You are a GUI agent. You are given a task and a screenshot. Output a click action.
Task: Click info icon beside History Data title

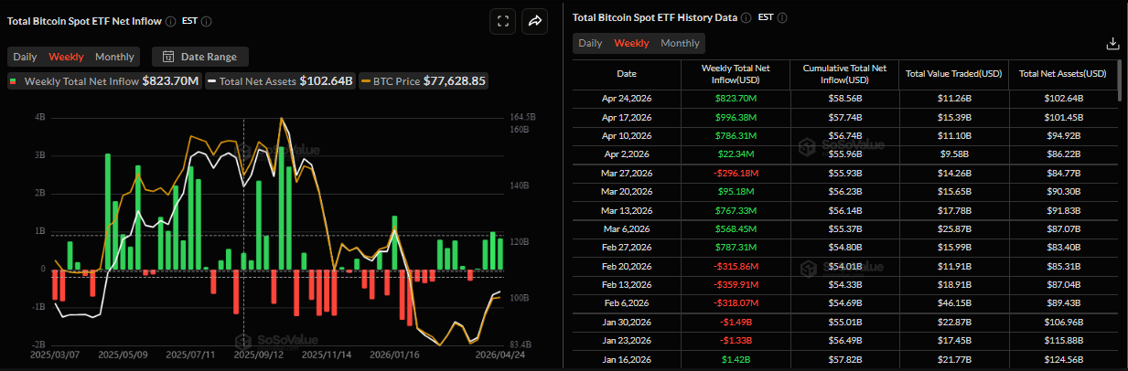pyautogui.click(x=747, y=17)
